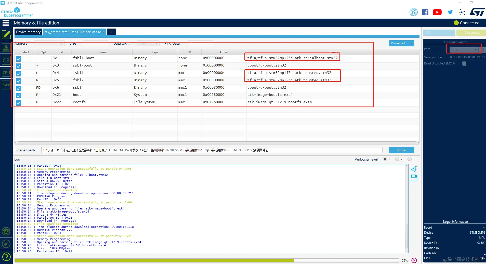Viewport: 486px width, 264px height.
Task: Select verbosity level 1
Action: click(385, 159)
